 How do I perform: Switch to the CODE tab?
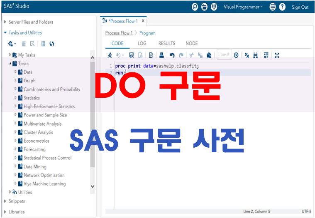tap(117, 43)
